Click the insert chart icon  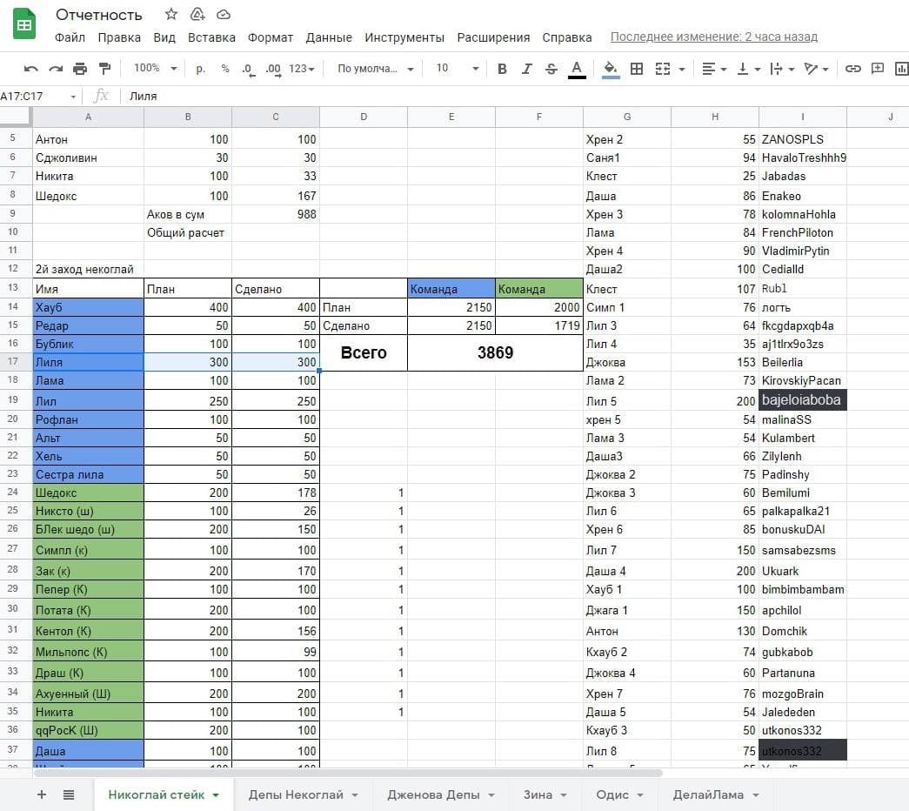pos(902,69)
